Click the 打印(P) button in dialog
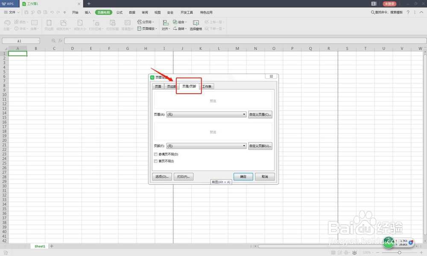Image resolution: width=427 pixels, height=256 pixels. (x=184, y=177)
